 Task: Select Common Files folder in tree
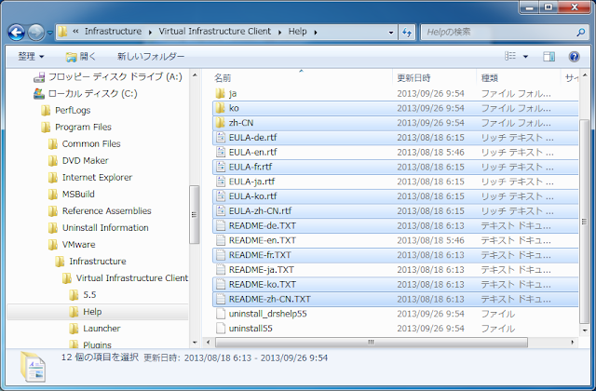pos(85,144)
